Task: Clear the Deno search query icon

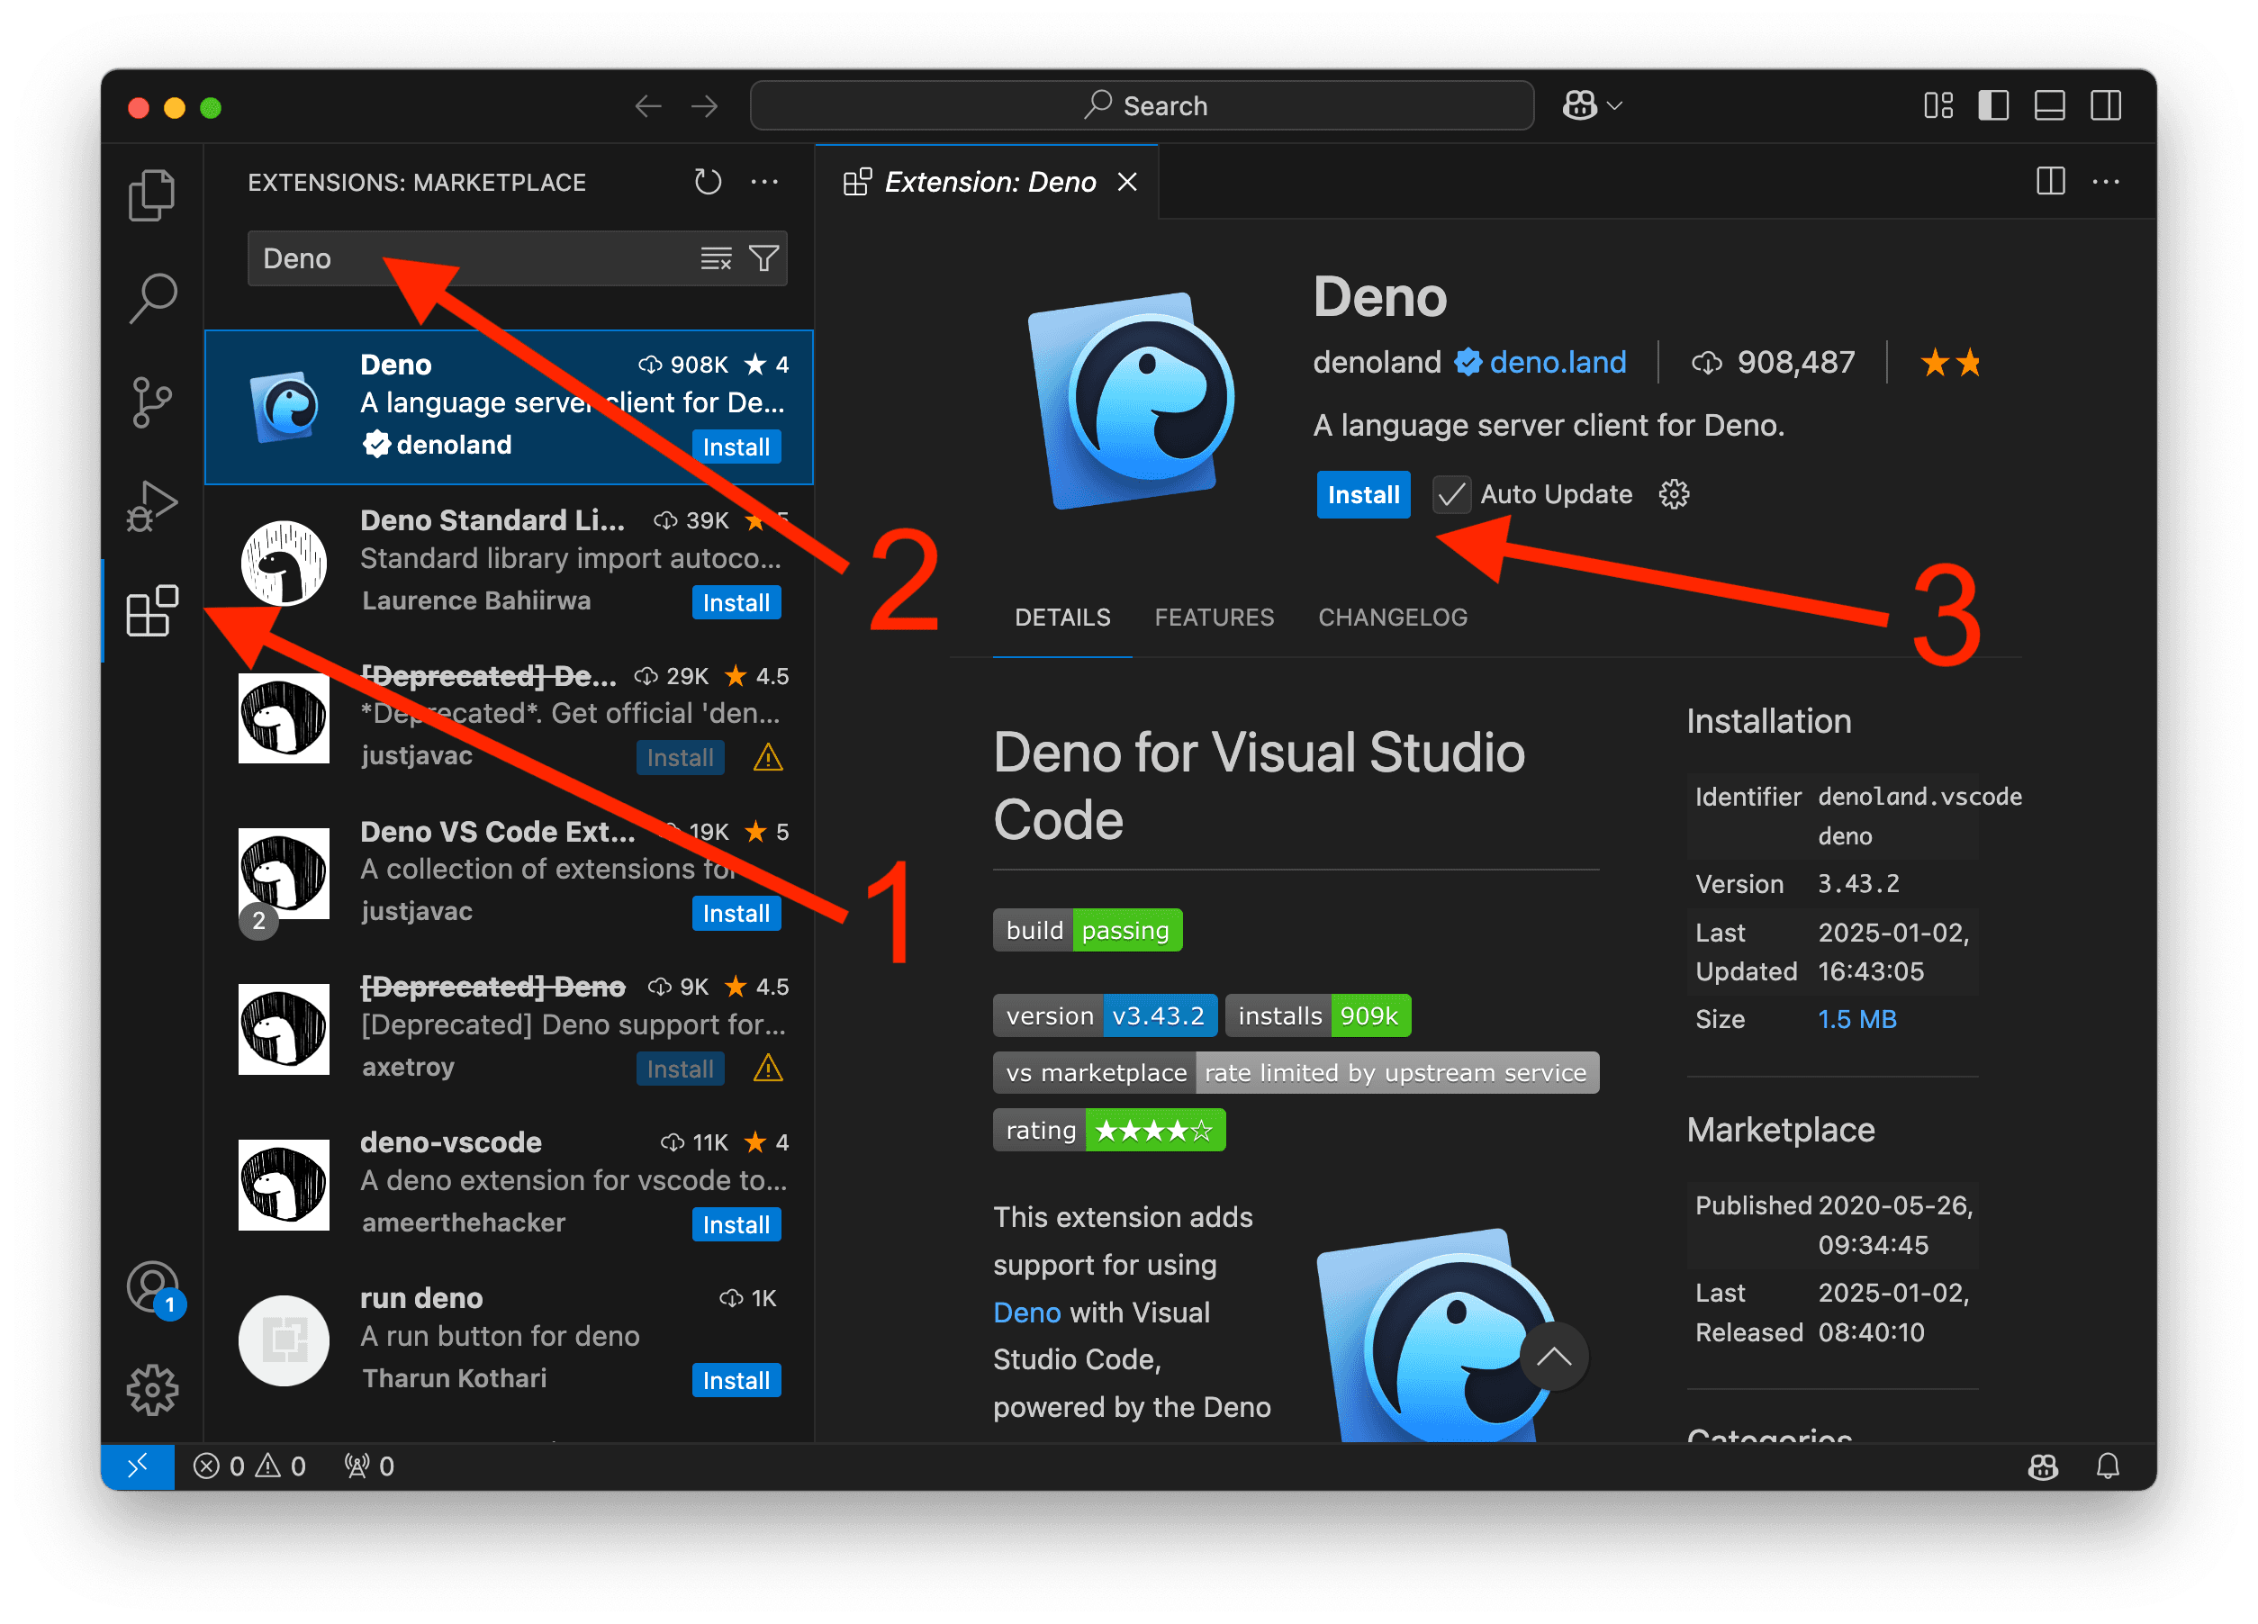Action: (x=716, y=257)
